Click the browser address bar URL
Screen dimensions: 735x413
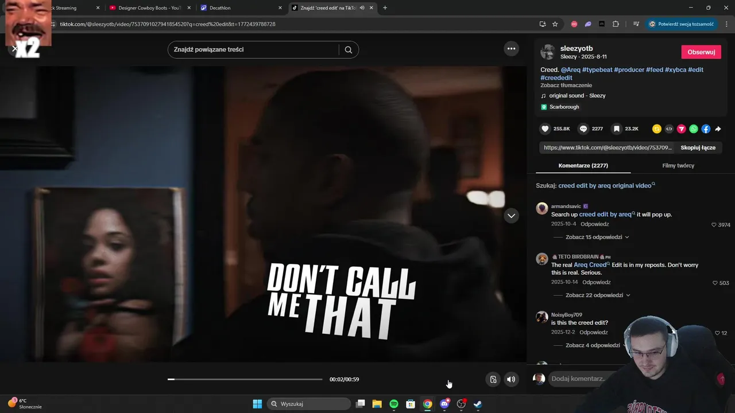click(x=168, y=24)
